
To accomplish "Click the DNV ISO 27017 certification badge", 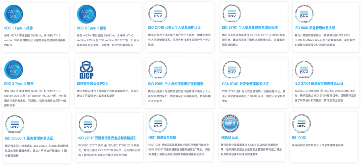I will (88, 125).
